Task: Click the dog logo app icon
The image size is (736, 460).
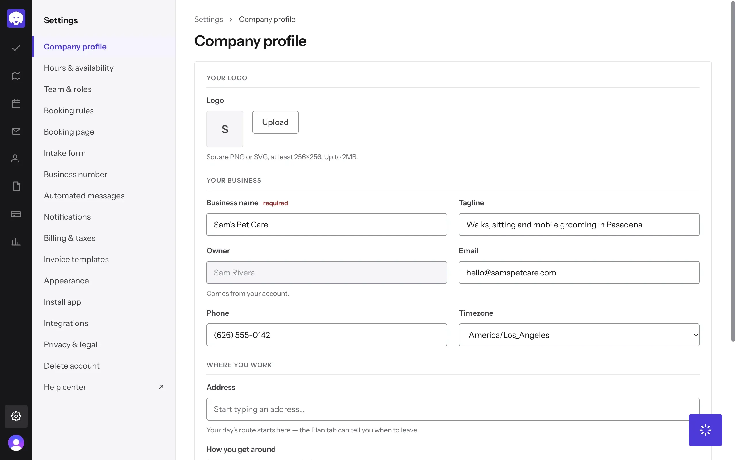Action: click(16, 18)
